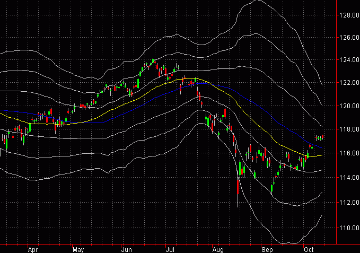360x253 pixels.
Task: Select the May label on time axis
Action: pos(78,250)
